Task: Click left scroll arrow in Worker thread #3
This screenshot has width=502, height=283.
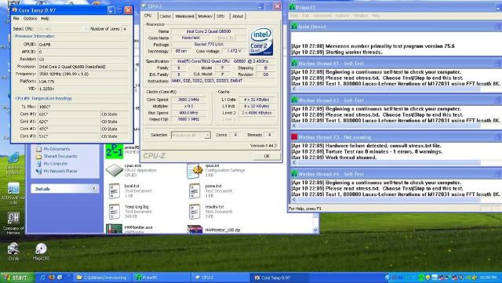Action: click(x=294, y=162)
